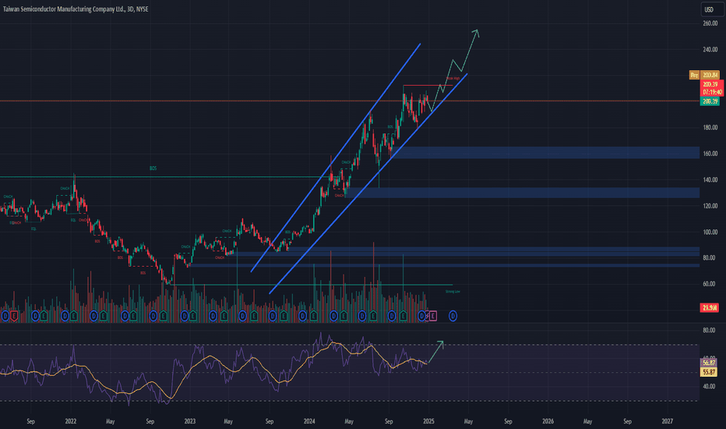Viewport: 726px width, 429px height.
Task: Select the green arrow in RSI pane
Action: pos(435,352)
